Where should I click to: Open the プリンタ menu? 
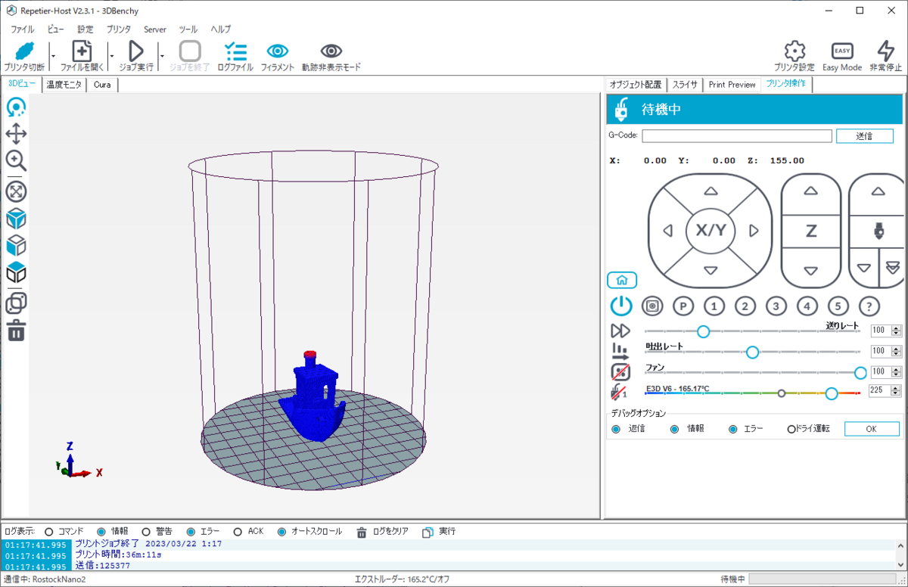tap(119, 30)
